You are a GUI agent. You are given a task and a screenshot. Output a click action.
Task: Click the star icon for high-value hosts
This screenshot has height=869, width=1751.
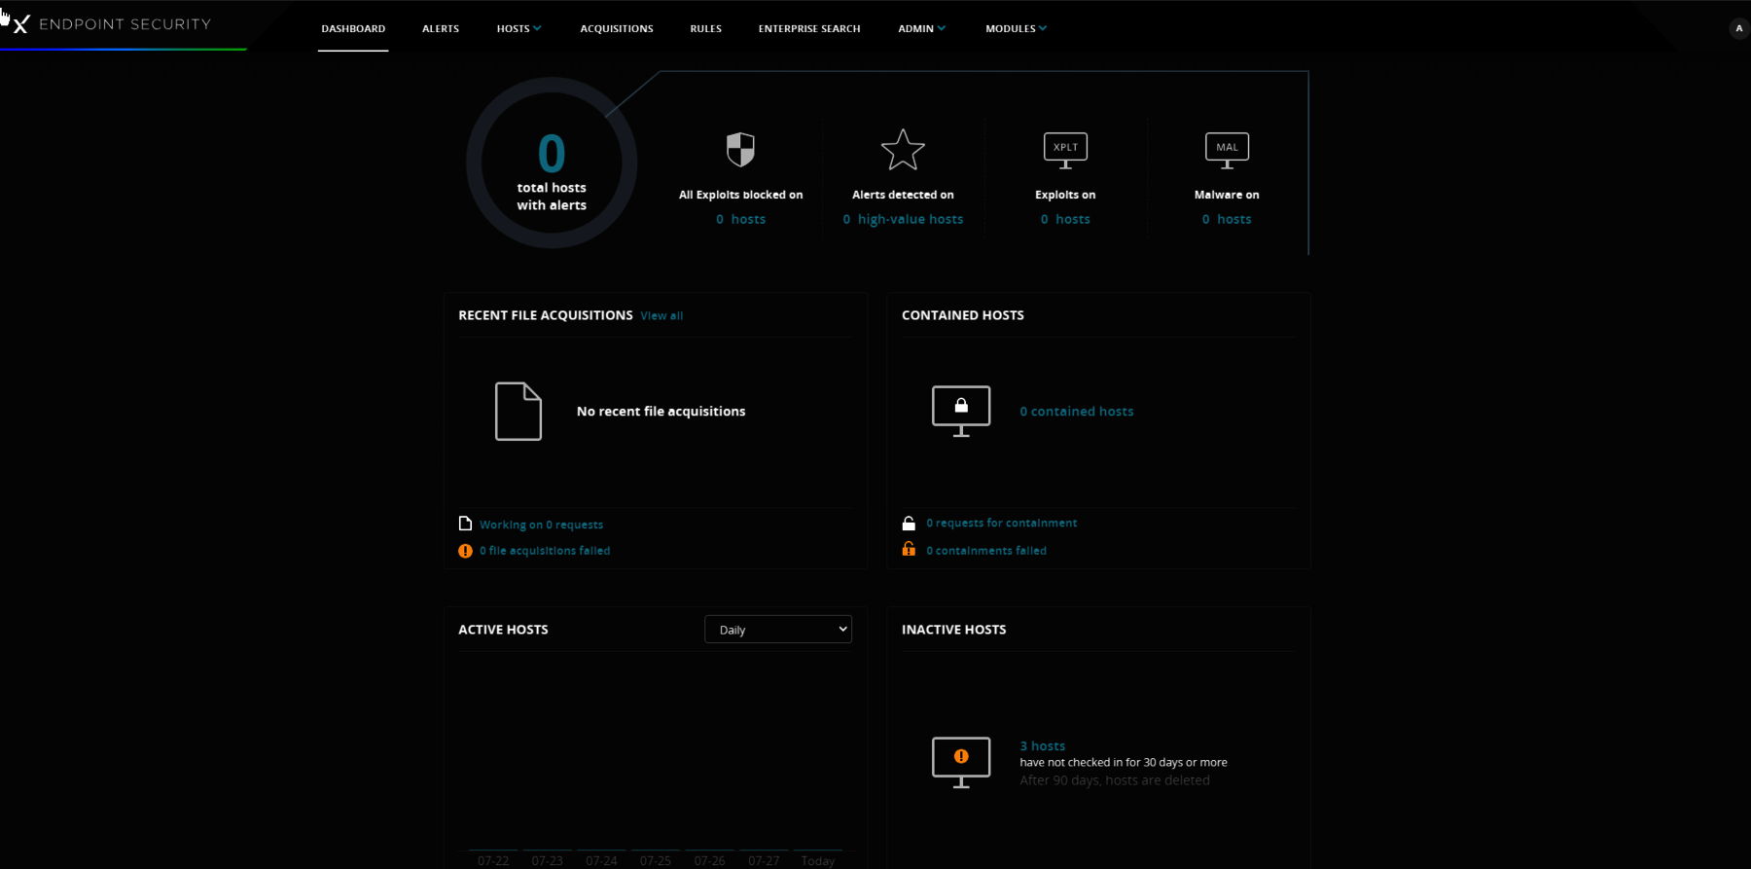pyautogui.click(x=903, y=150)
